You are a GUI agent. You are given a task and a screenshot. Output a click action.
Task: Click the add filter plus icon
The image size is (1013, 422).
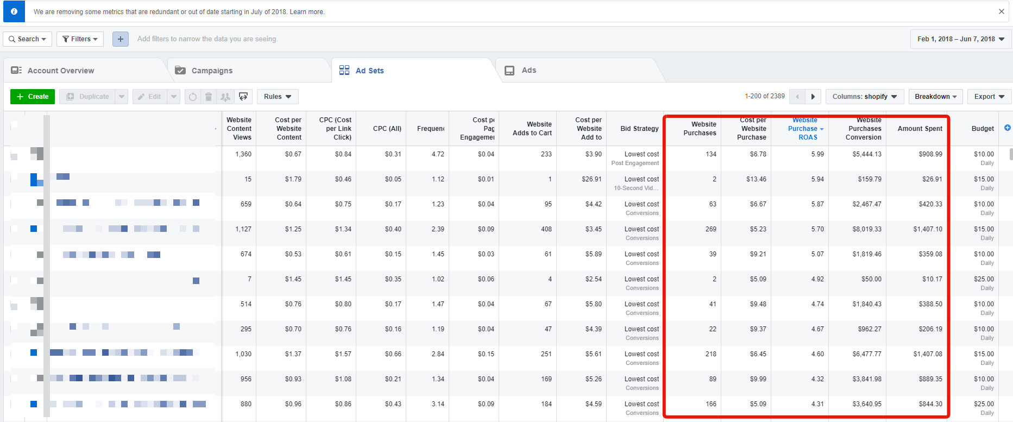[x=121, y=39]
